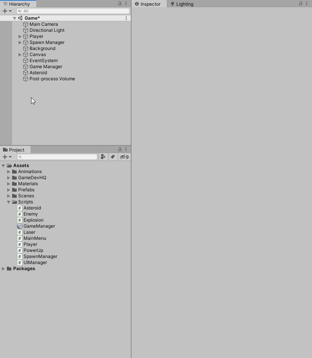Select the GameDevHQ folder
Viewport: 312px width, 358px height.
[32, 178]
